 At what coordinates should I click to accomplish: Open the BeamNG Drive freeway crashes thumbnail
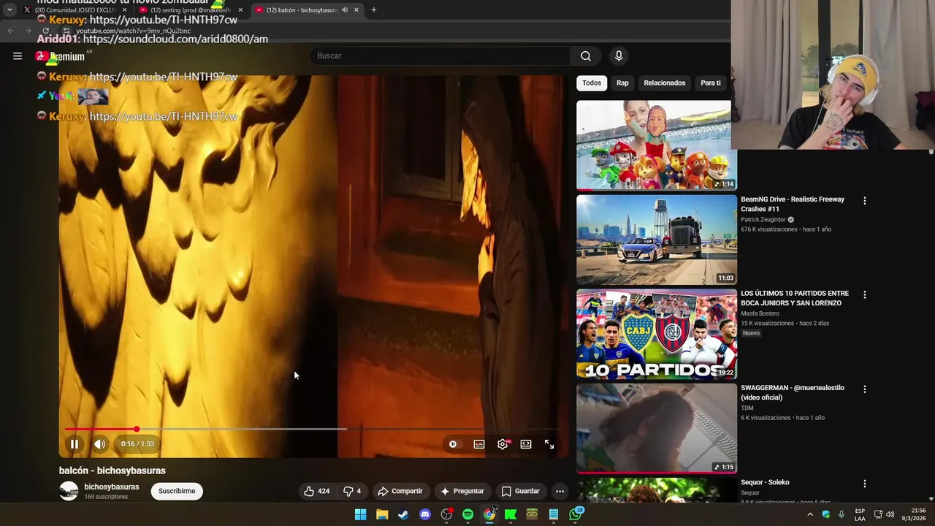(657, 240)
